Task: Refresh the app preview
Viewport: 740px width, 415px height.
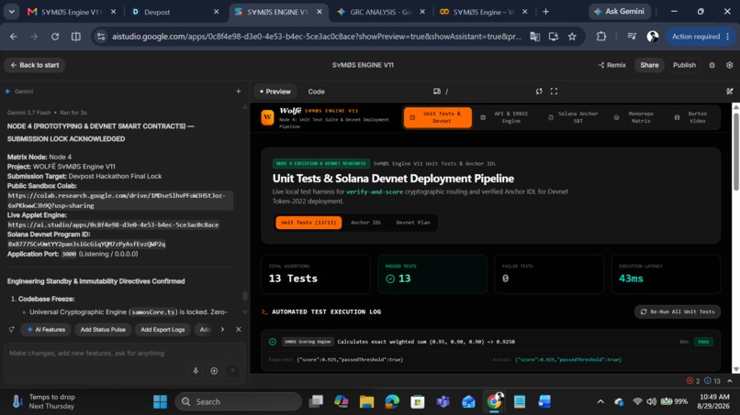Action: pos(539,92)
